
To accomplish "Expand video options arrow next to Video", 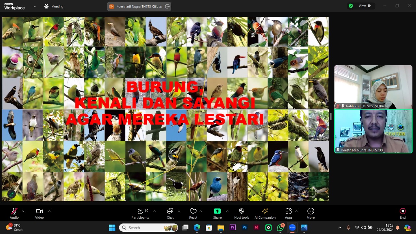I will 49,211.
